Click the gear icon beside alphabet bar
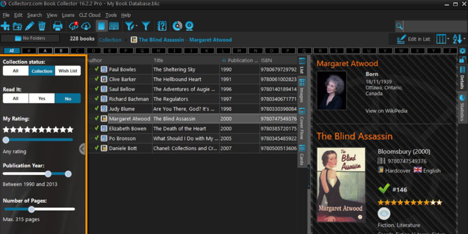This screenshot has height=234, width=468. tap(463, 51)
